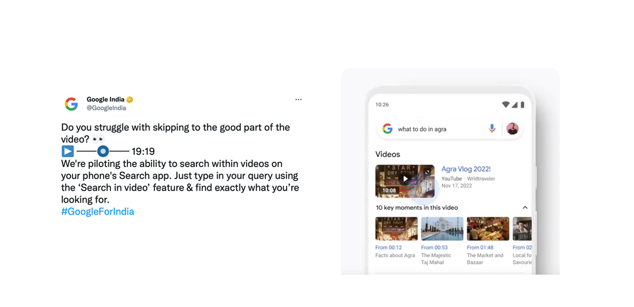Image resolution: width=634 pixels, height=307 pixels.
Task: Tap the microphone voice search icon
Action: [x=492, y=128]
